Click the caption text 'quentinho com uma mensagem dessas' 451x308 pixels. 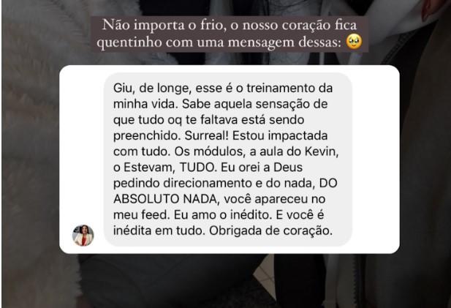219,42
